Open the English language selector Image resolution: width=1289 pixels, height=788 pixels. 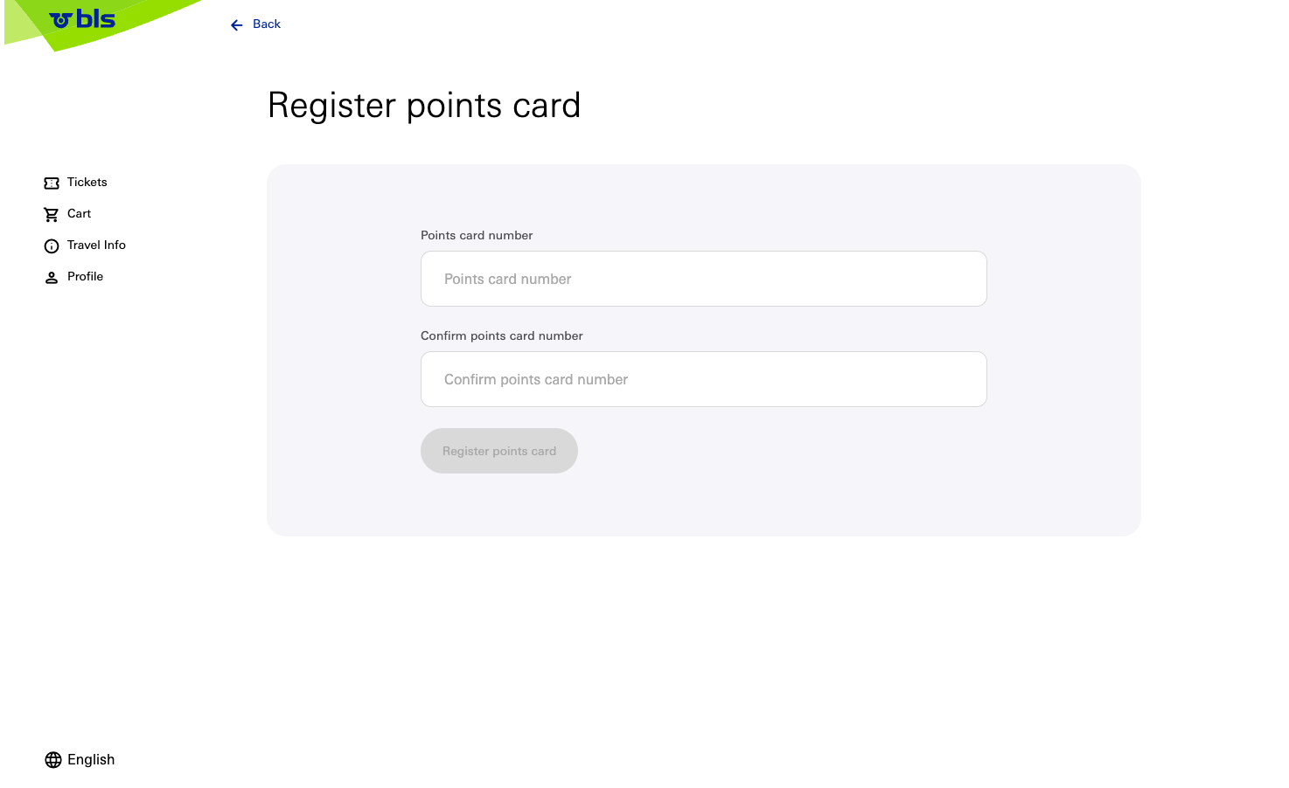click(x=90, y=759)
